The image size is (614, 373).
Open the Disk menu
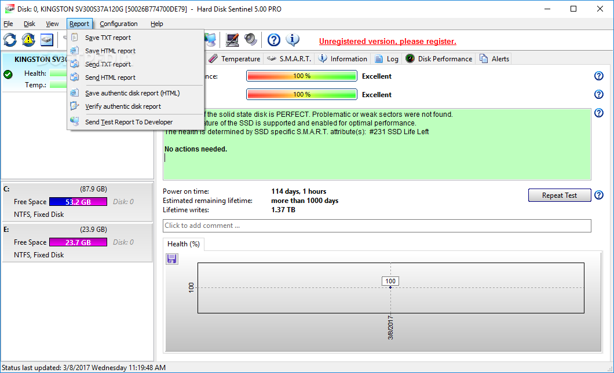click(x=30, y=24)
